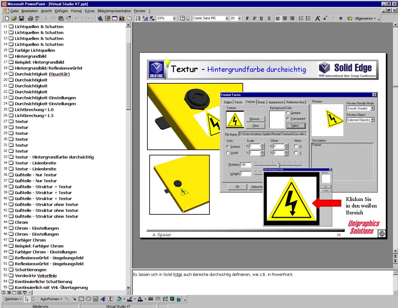Toggle underline formatting
This screenshot has height=308, width=398.
point(261,18)
